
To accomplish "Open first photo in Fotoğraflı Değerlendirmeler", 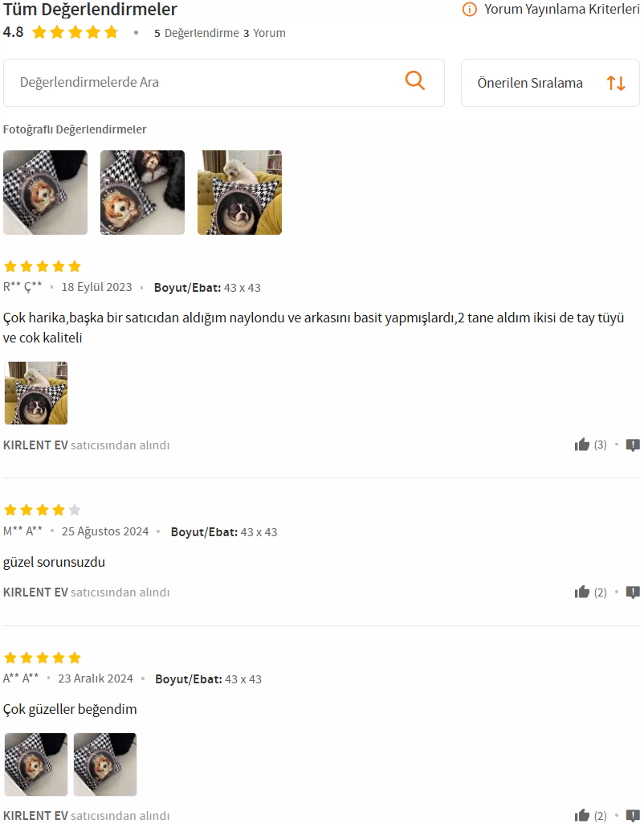I will point(46,192).
